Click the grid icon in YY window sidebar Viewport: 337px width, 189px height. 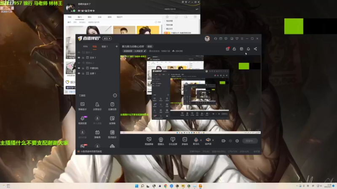click(x=195, y=17)
